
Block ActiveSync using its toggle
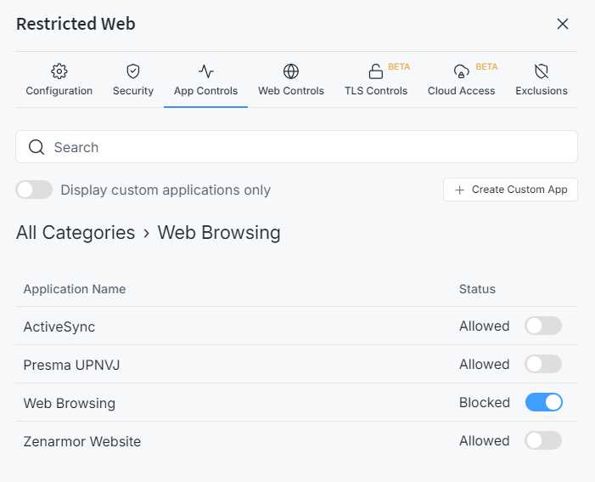pos(543,326)
